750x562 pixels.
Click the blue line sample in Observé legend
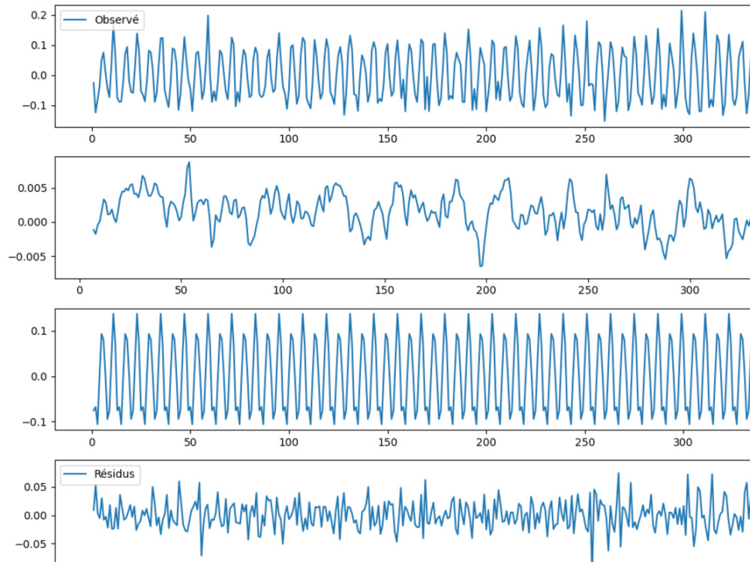tap(75, 19)
